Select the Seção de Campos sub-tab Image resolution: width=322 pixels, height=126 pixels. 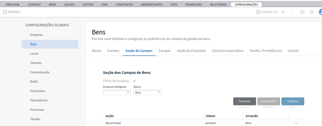pos(139,51)
